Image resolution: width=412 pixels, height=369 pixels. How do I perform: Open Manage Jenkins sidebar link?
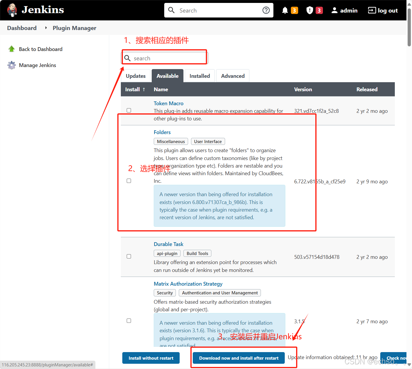tap(38, 65)
